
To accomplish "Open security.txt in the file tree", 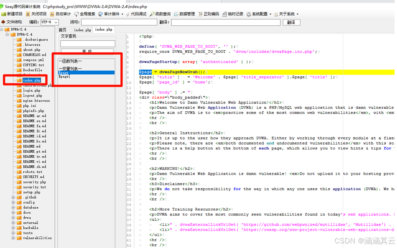I will pos(35,187).
